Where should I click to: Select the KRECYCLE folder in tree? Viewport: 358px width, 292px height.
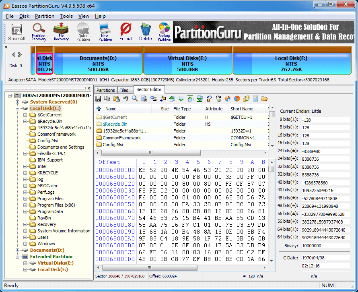(x=47, y=173)
